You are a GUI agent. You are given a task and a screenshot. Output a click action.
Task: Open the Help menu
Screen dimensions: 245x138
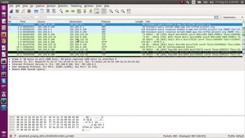pyautogui.click(x=106, y=6)
